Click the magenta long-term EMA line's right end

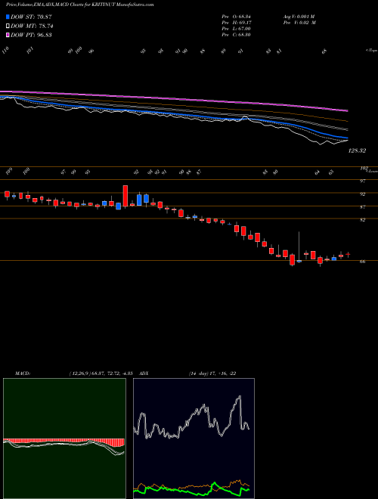click(346, 110)
